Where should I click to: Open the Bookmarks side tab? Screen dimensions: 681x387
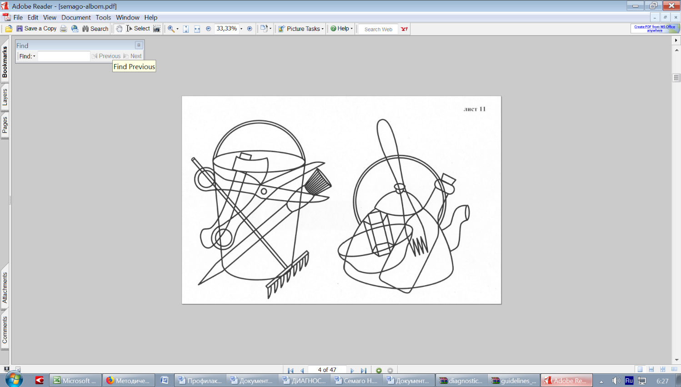5,62
